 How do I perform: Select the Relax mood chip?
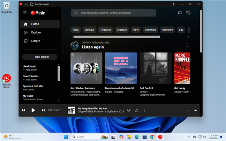tap(76, 30)
